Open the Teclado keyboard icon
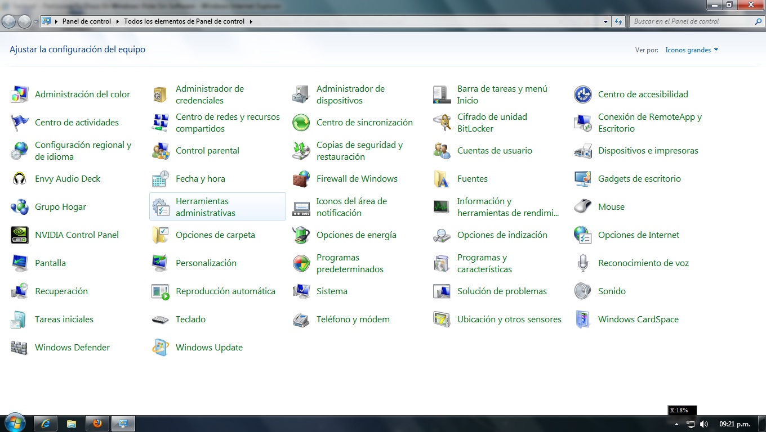Viewport: 766px width, 432px height. (161, 319)
